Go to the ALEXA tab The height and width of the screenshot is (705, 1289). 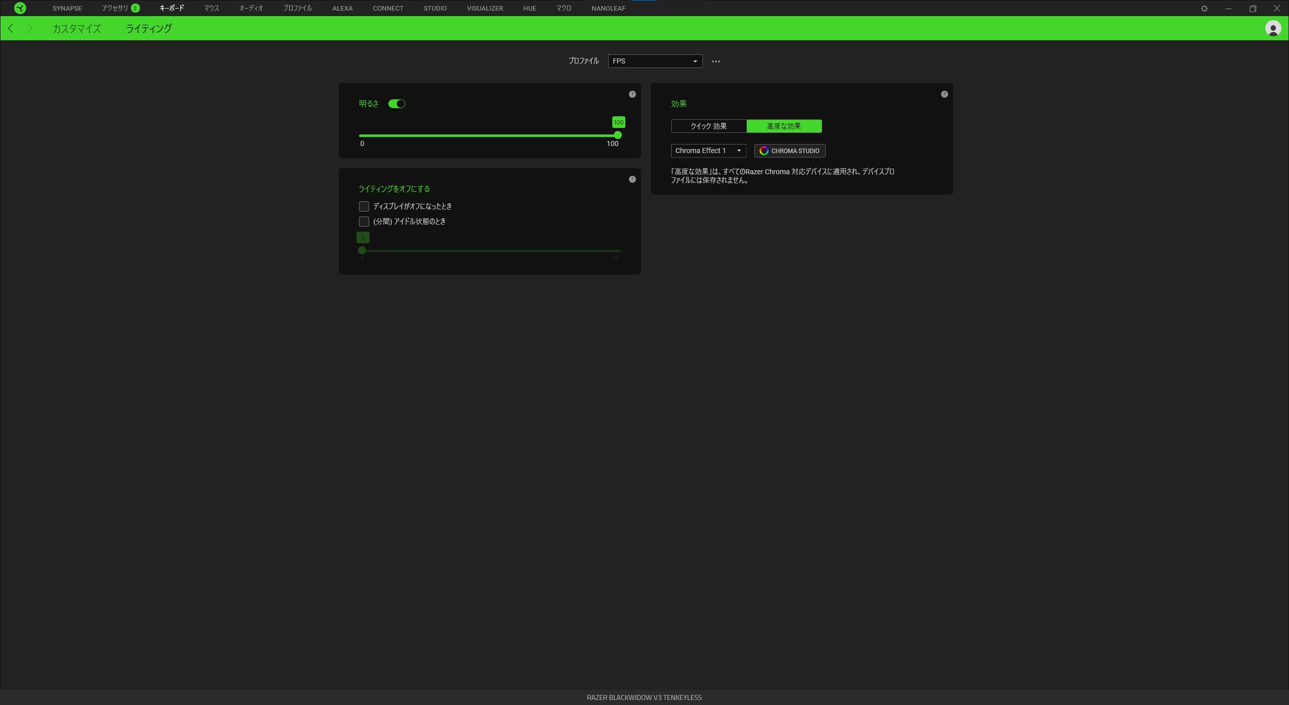pyautogui.click(x=342, y=9)
